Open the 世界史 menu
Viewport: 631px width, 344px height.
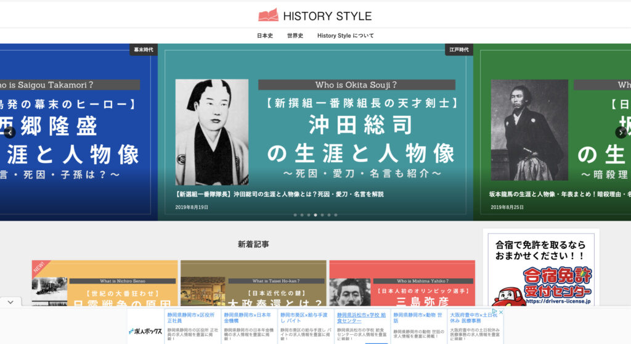[295, 36]
